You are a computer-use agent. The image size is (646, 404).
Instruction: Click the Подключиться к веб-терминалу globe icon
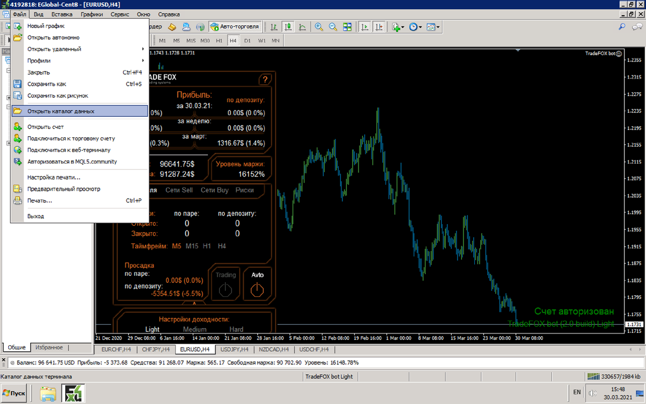coord(17,150)
